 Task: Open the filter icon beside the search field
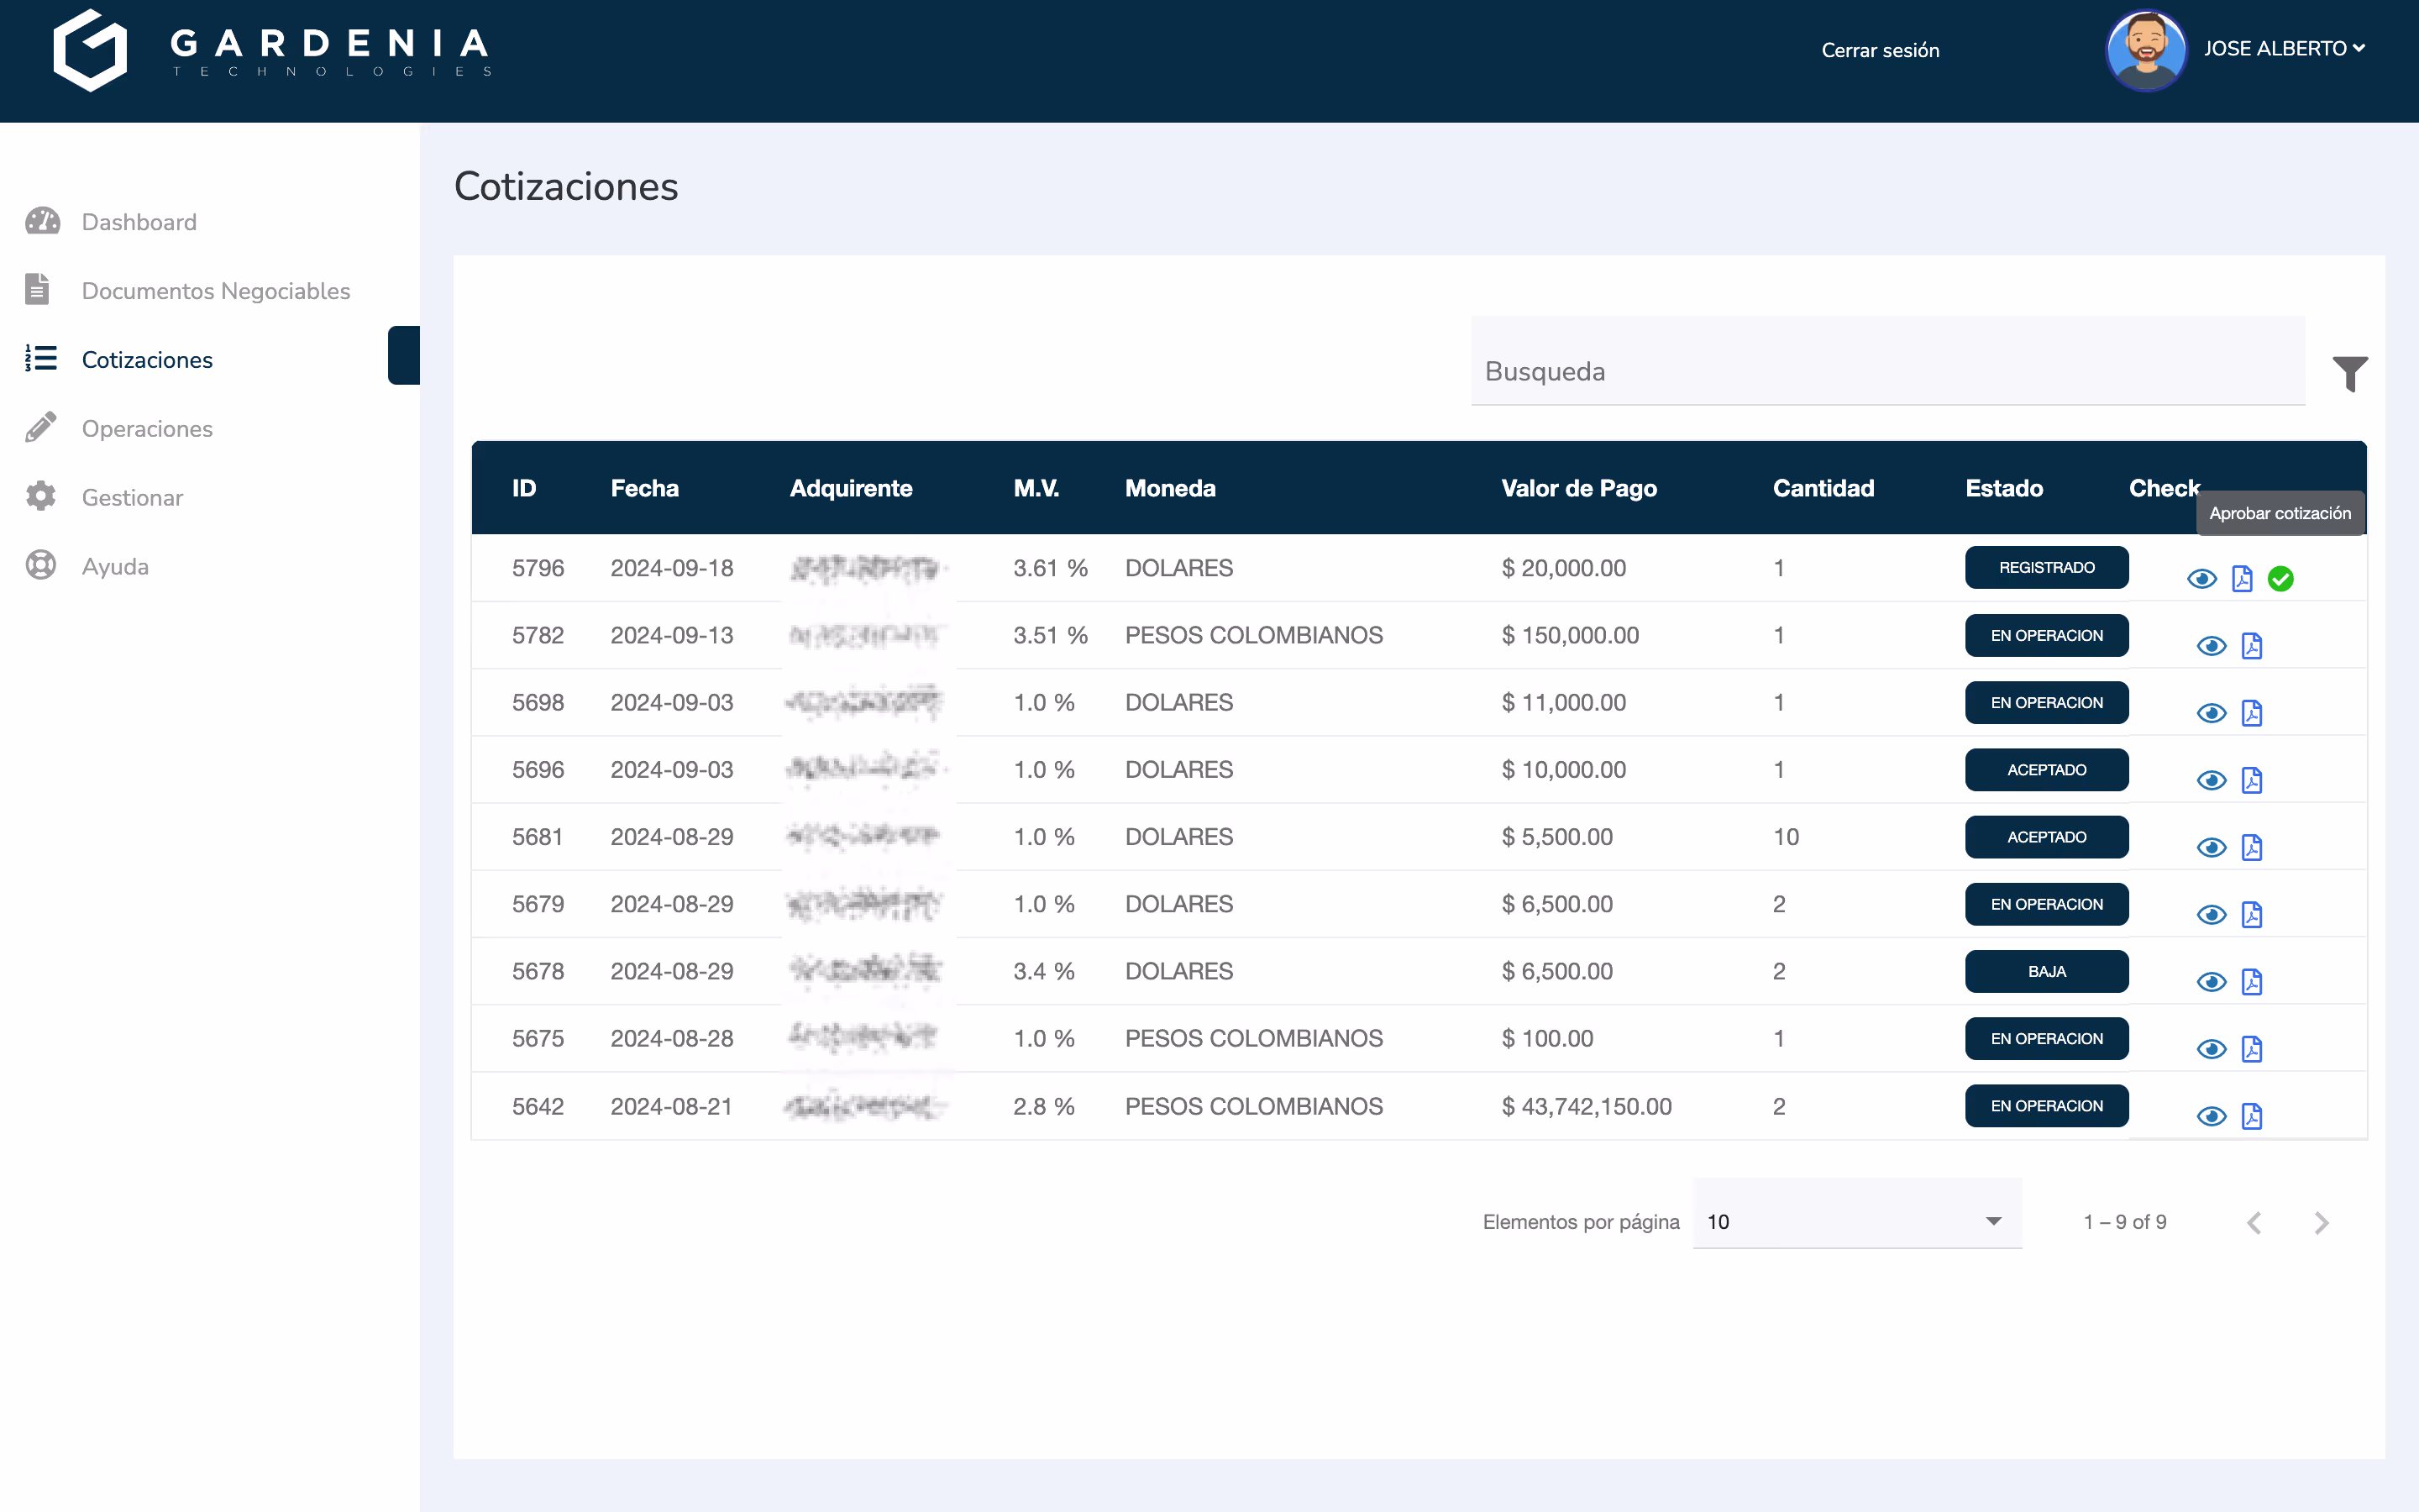(x=2351, y=372)
